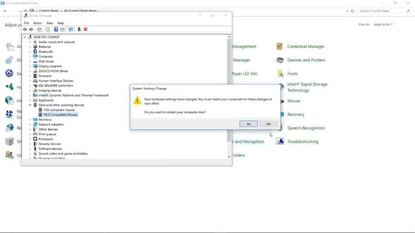Image resolution: width=415 pixels, height=233 pixels.
Task: Open Devices and Printers in Control Panel
Action: pyautogui.click(x=306, y=60)
